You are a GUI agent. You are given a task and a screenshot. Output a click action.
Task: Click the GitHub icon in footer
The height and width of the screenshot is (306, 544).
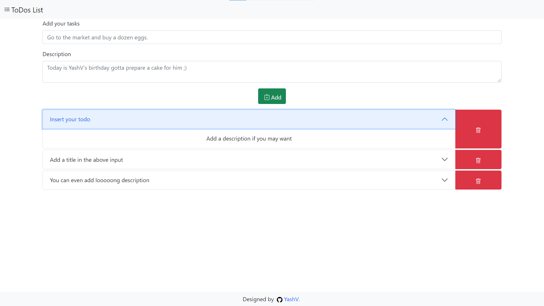click(279, 300)
